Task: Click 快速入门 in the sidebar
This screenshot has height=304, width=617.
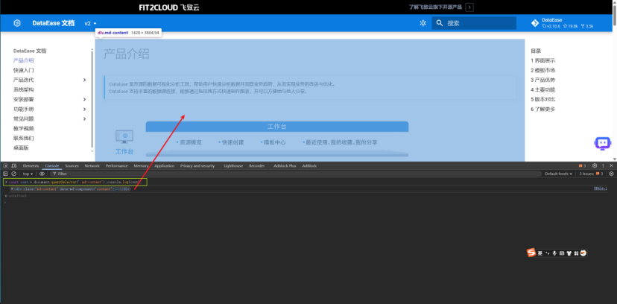Action: pos(24,70)
